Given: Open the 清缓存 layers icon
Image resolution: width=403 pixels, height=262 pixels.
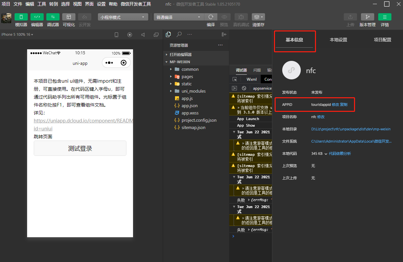Looking at the screenshot, I should (x=258, y=17).
